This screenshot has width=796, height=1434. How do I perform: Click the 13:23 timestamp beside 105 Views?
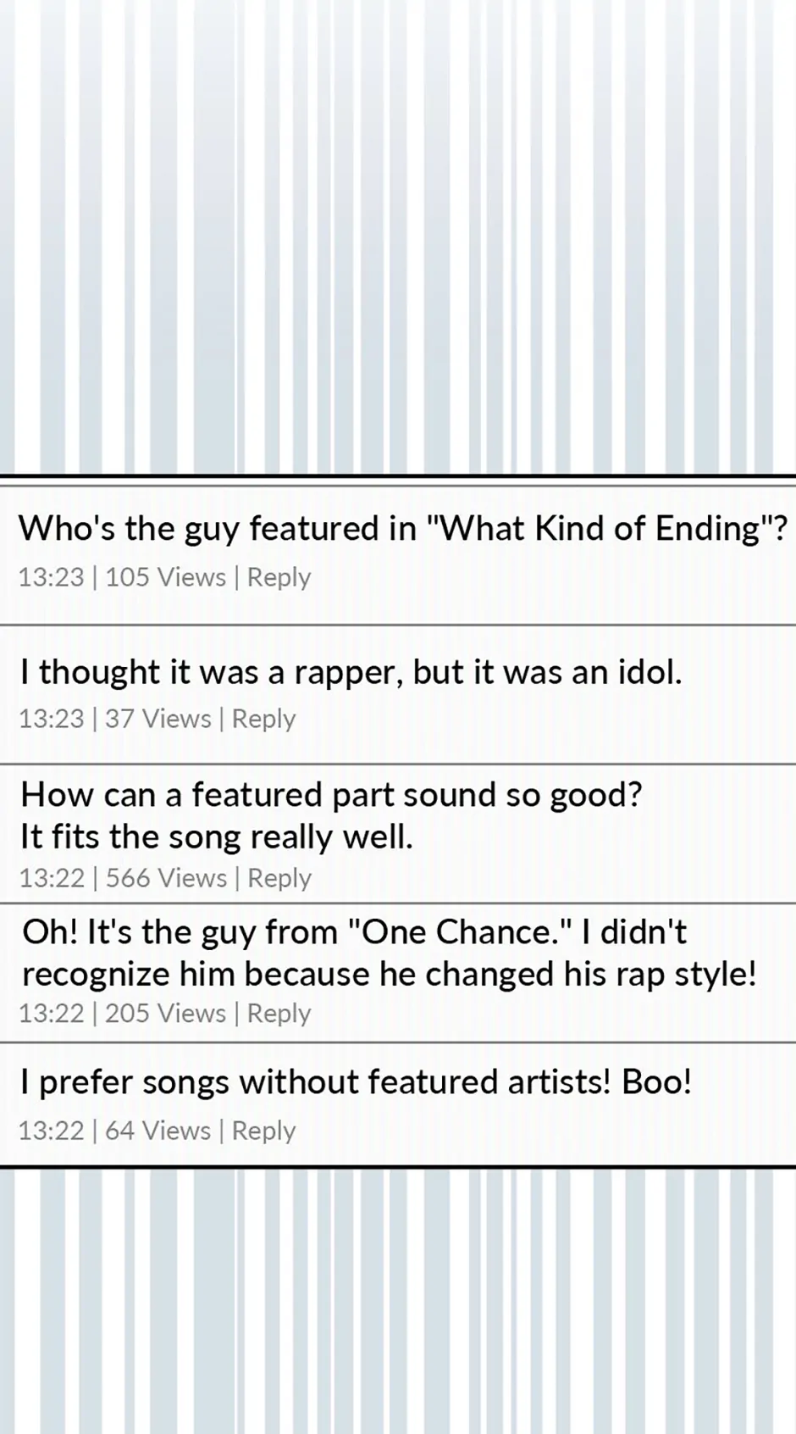52,577
